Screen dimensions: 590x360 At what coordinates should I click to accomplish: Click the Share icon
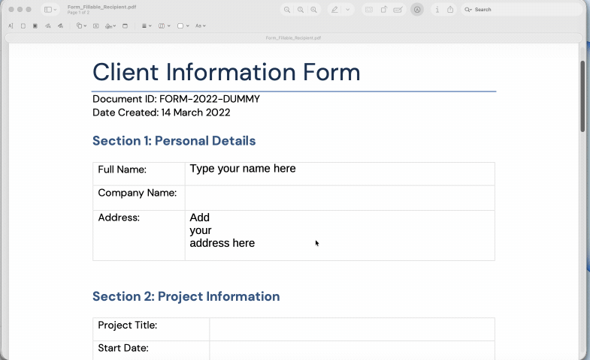[450, 10]
